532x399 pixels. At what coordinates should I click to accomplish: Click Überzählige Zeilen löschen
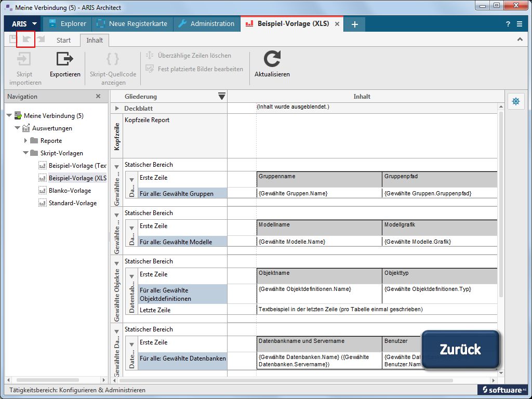coord(188,55)
